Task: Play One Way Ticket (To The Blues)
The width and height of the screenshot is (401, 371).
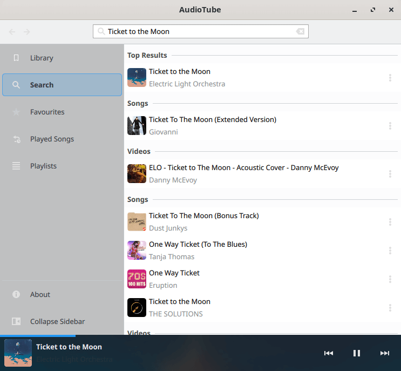Action: [x=262, y=251]
